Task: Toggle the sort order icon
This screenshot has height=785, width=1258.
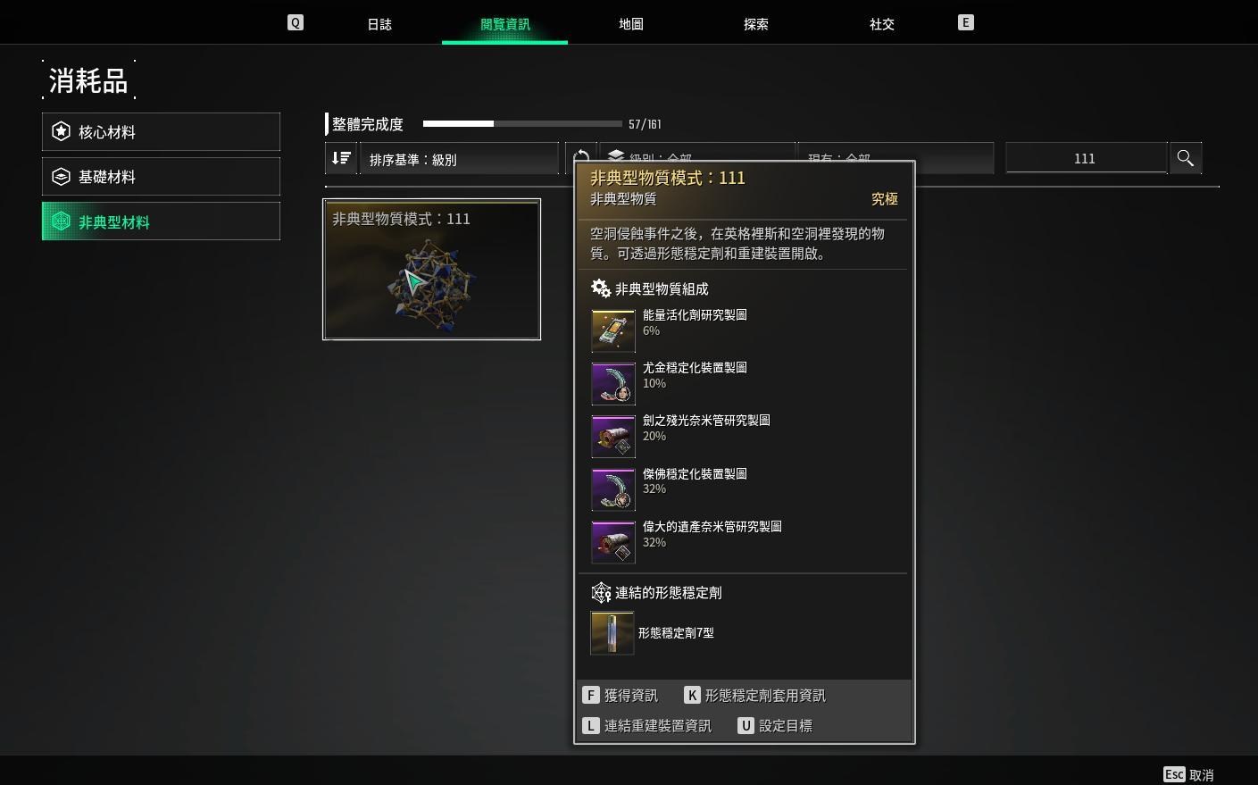Action: [341, 158]
